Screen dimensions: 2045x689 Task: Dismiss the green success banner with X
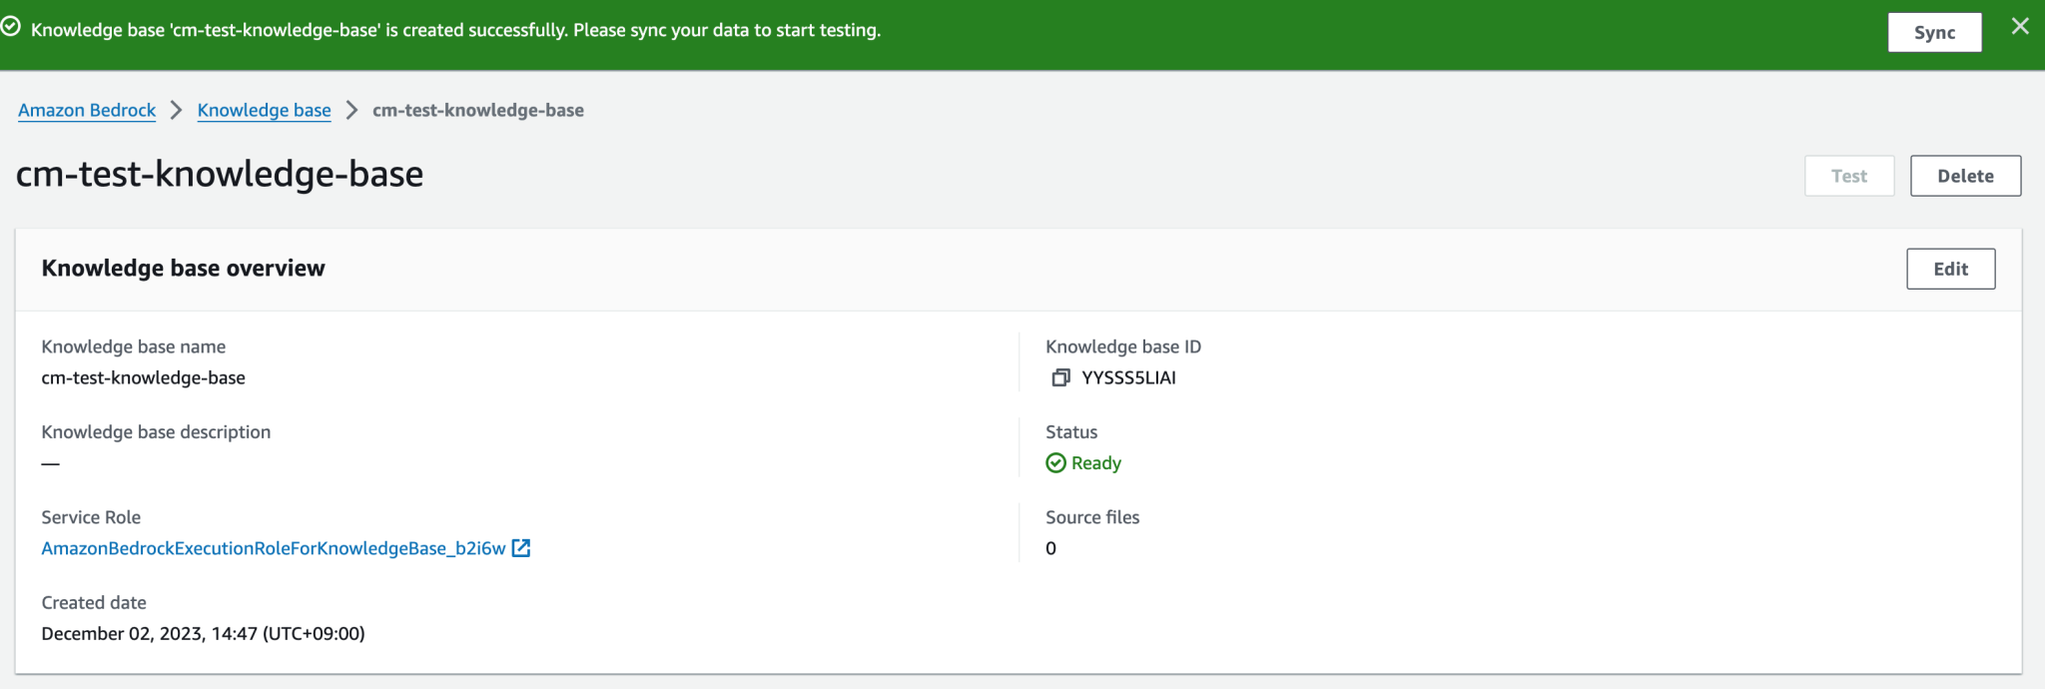pos(2019,27)
